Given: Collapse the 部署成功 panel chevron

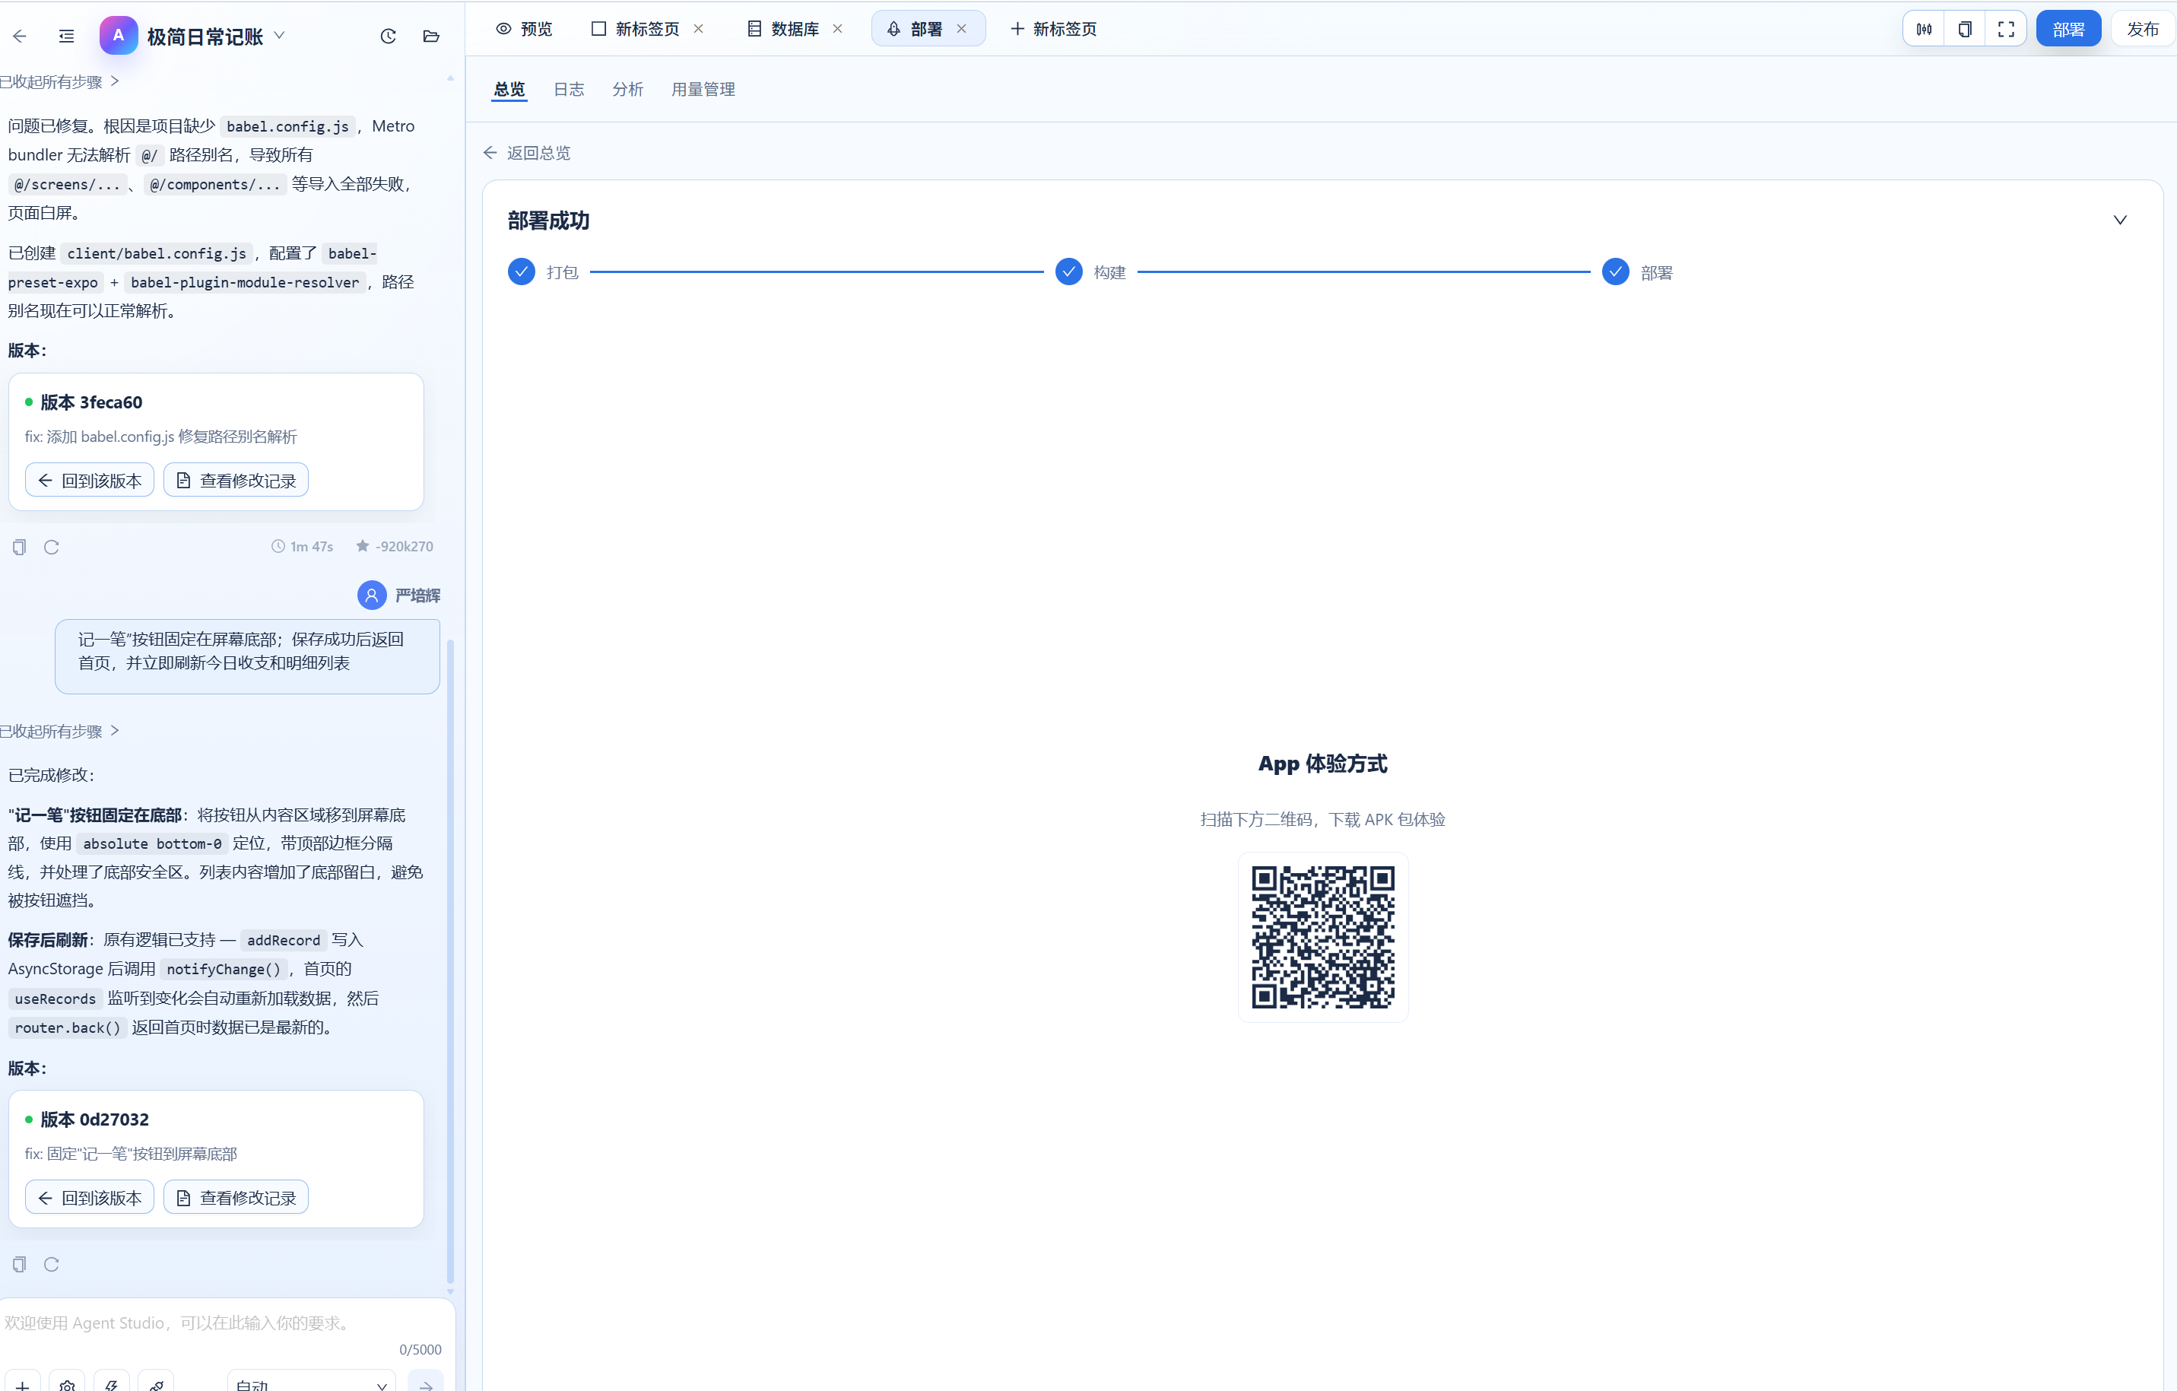Looking at the screenshot, I should 2120,220.
